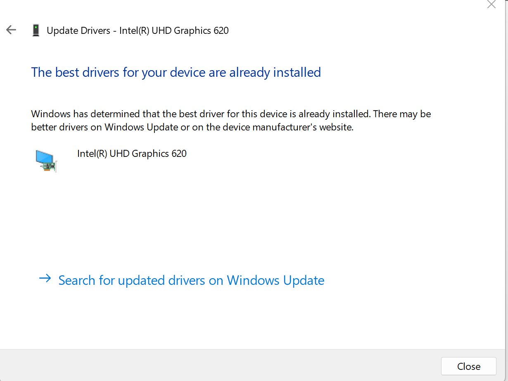Select the Intel(R) UHD Graphics 620 device label
508x381 pixels.
point(132,154)
